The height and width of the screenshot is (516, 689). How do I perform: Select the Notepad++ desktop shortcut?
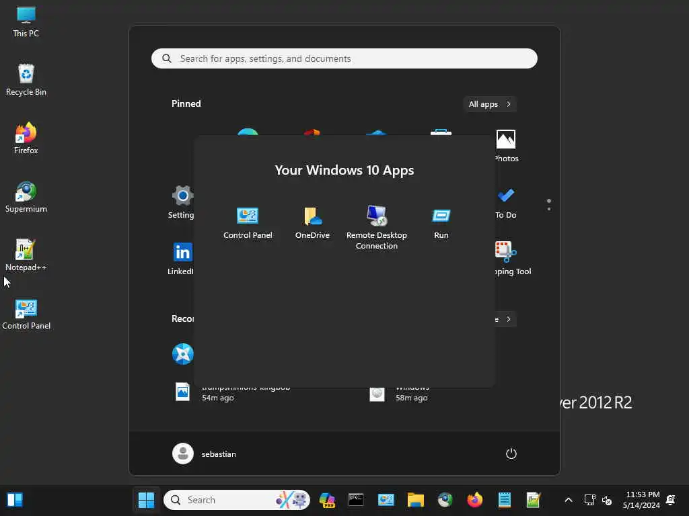26,255
